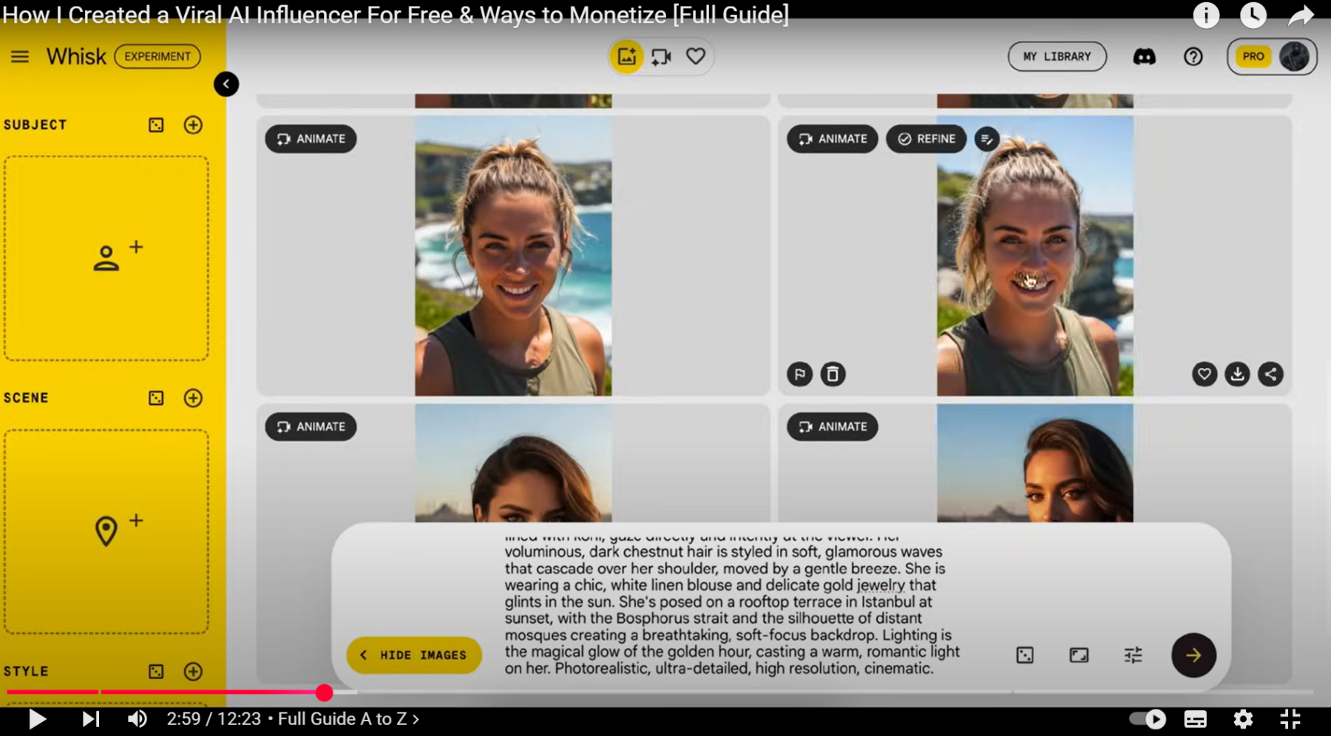Click the Refine button on image

tap(926, 139)
